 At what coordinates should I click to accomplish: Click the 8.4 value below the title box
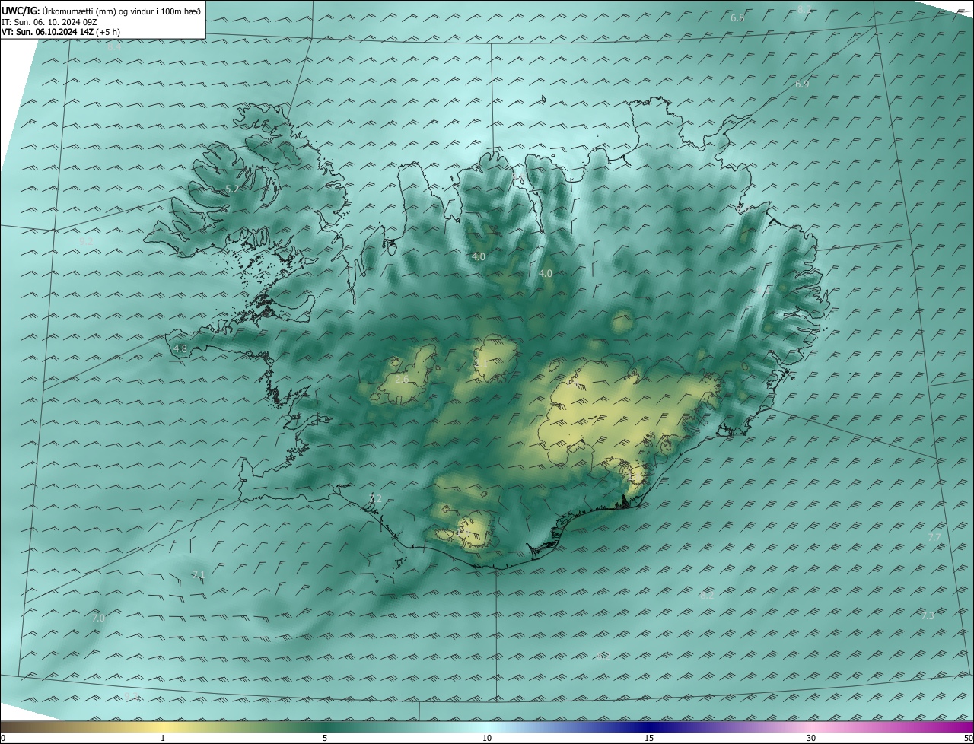coord(113,47)
